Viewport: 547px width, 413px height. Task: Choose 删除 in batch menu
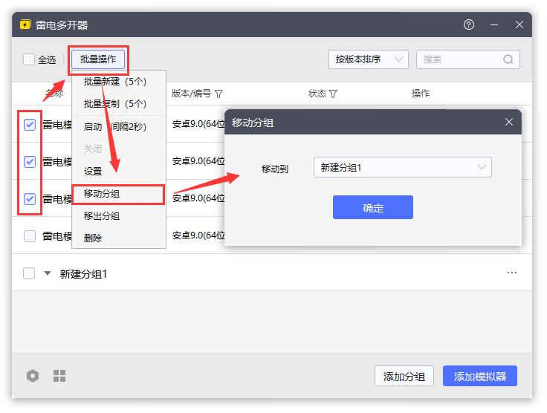[119, 238]
